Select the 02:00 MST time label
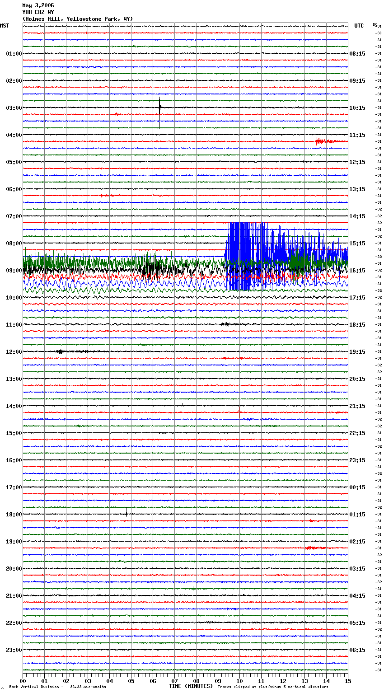 (x=14, y=81)
